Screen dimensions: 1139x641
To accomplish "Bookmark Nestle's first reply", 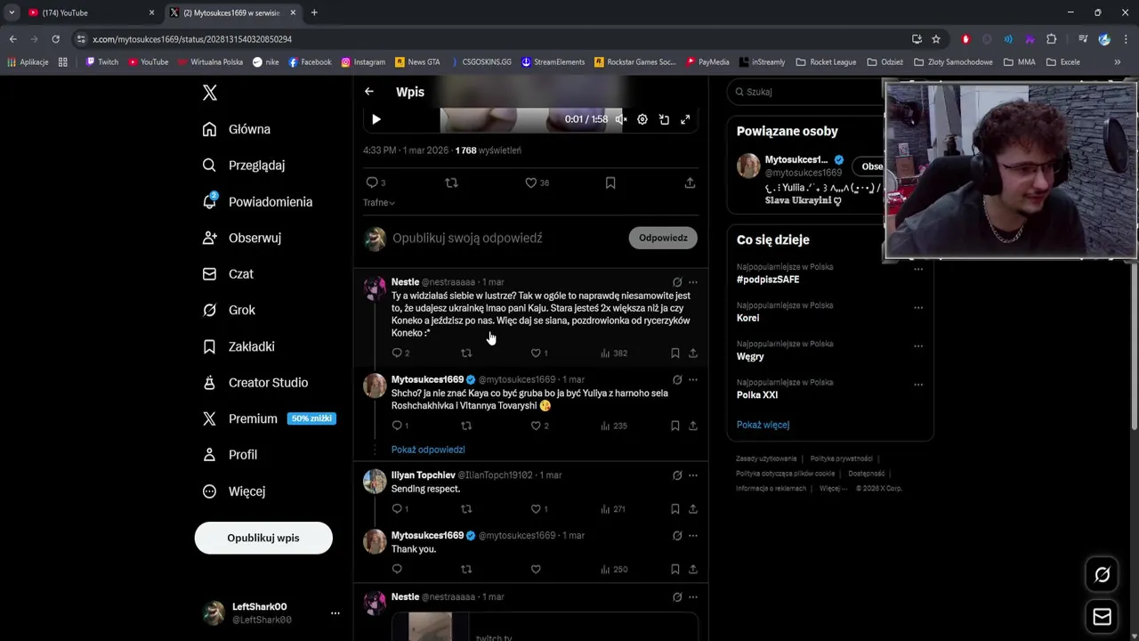I will pyautogui.click(x=675, y=353).
